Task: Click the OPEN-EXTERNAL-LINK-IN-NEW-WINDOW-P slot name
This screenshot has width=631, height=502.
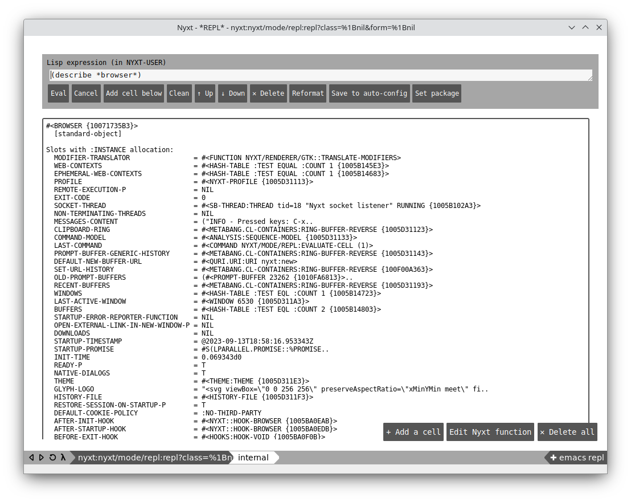Action: click(x=122, y=325)
